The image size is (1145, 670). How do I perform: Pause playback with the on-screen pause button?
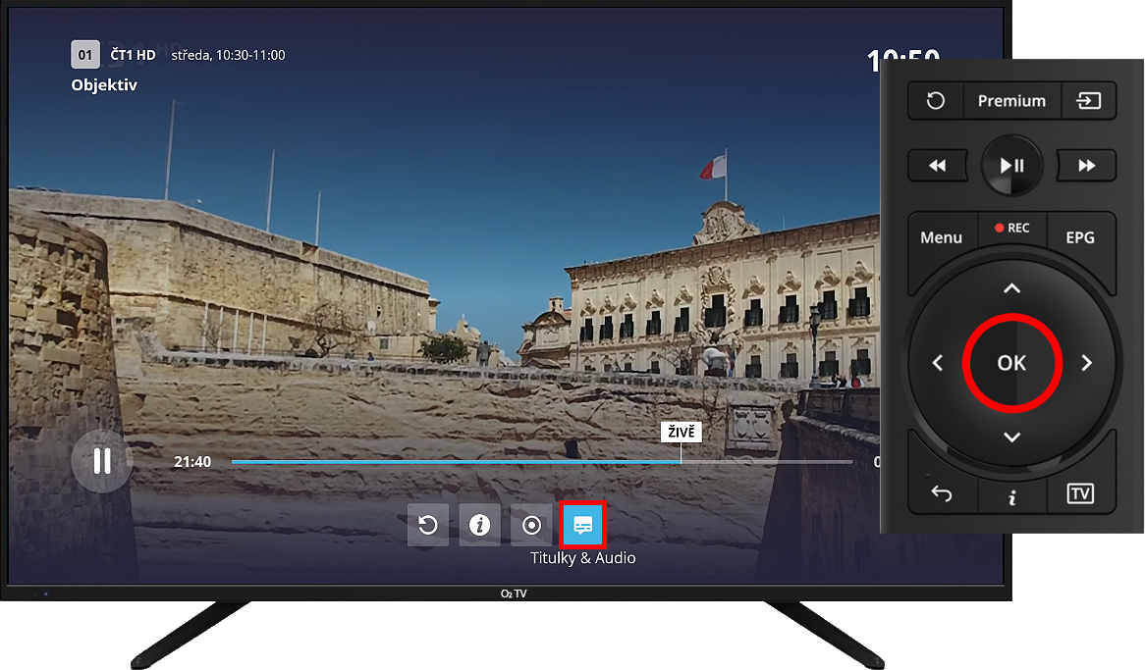point(101,461)
